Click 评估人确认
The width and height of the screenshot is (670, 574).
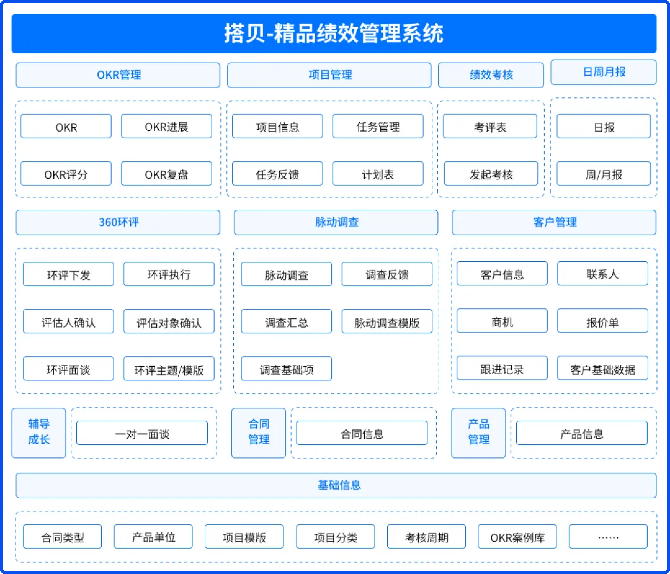(68, 321)
